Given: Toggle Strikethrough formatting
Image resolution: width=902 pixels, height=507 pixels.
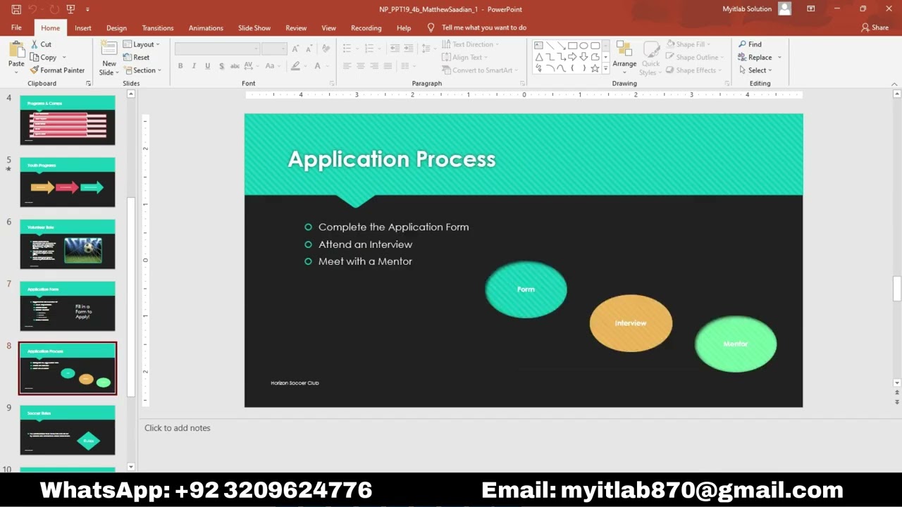Looking at the screenshot, I should tap(235, 66).
